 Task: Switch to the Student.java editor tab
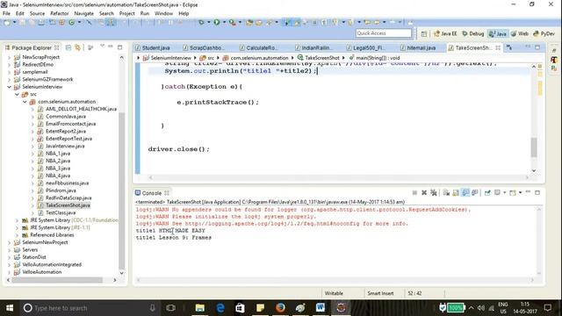click(153, 47)
